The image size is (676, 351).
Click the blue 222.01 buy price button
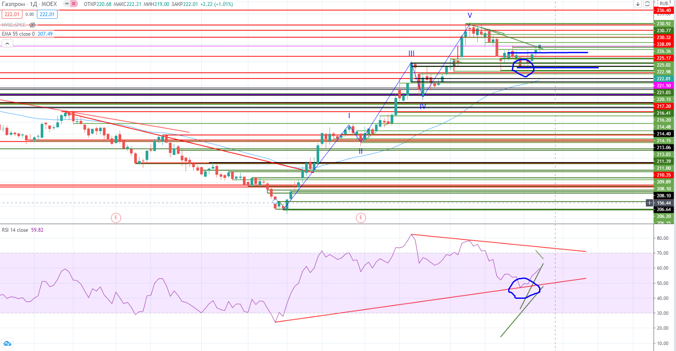tap(47, 14)
